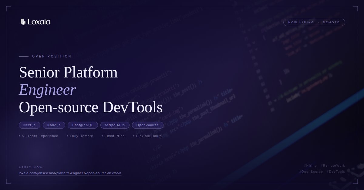
Task: Click the #RemoteWork hashtag
Action: (333, 165)
